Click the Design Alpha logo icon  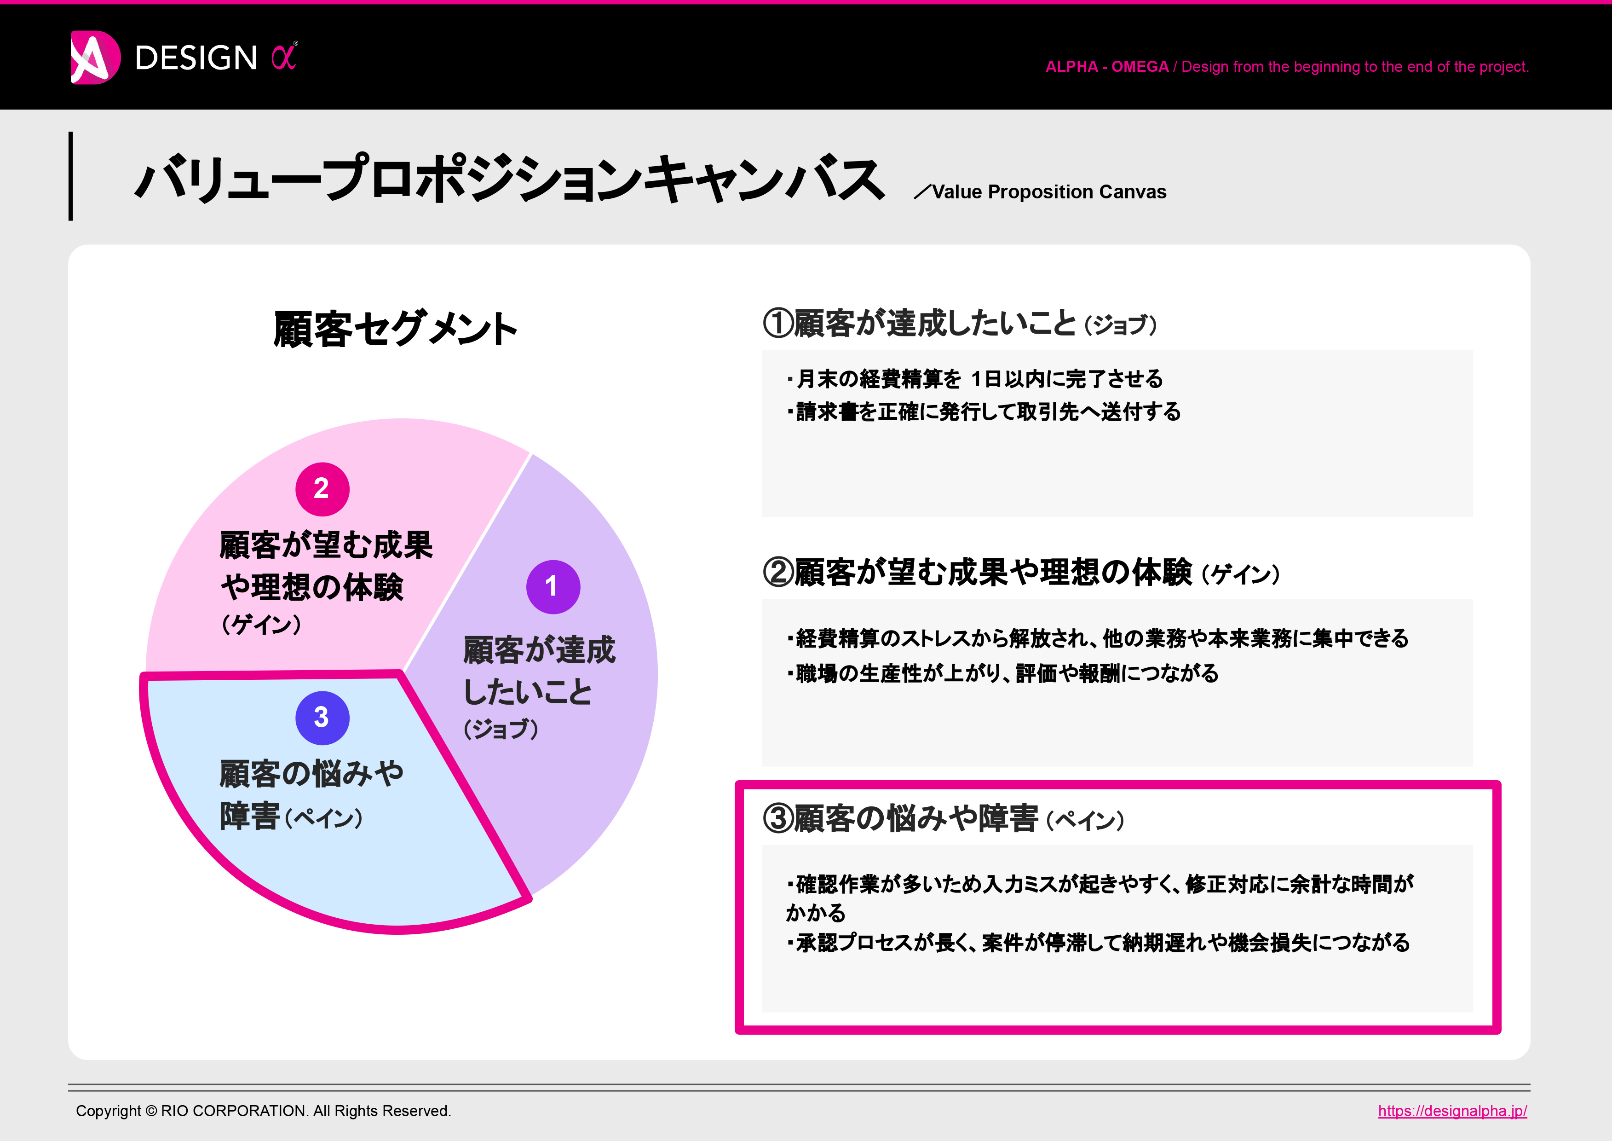click(95, 58)
